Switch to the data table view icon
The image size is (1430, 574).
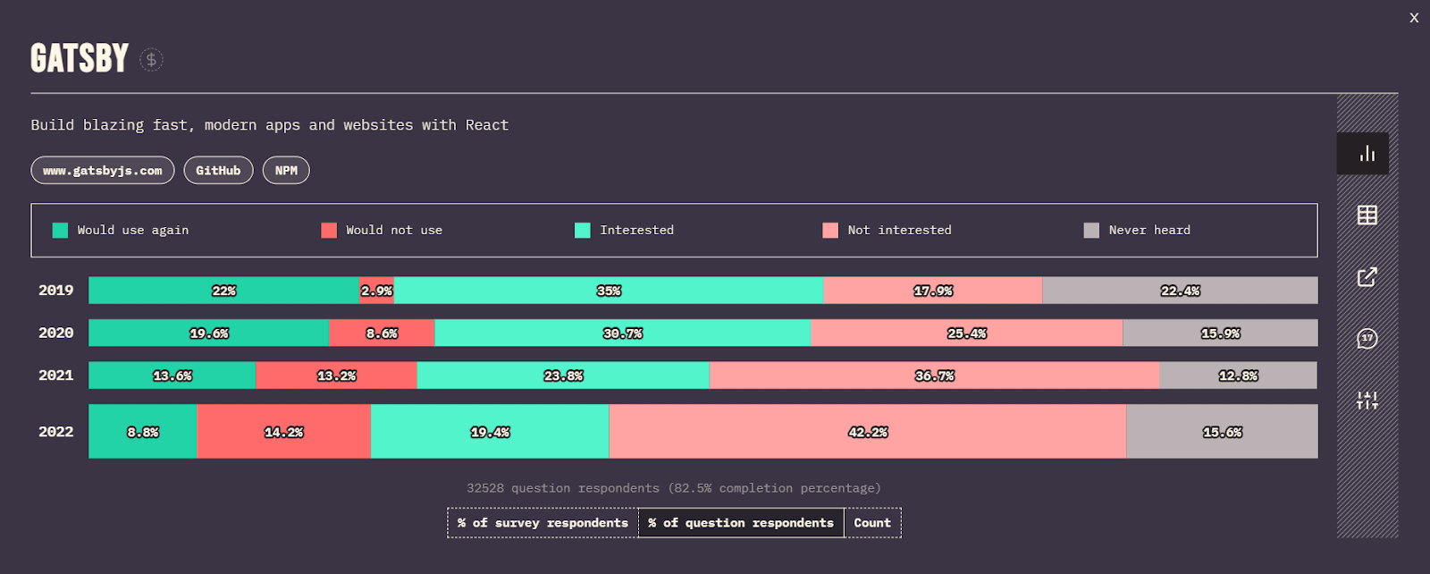1367,215
